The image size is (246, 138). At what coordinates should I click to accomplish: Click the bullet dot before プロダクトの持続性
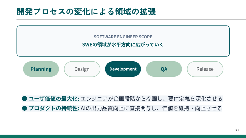25,108
